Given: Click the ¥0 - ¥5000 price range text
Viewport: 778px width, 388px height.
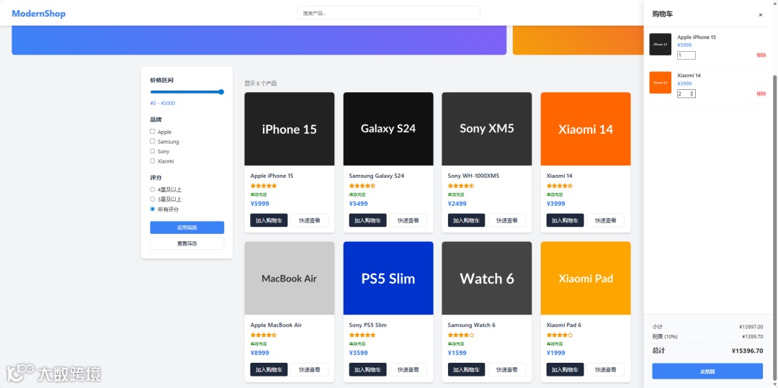Looking at the screenshot, I should (x=162, y=103).
